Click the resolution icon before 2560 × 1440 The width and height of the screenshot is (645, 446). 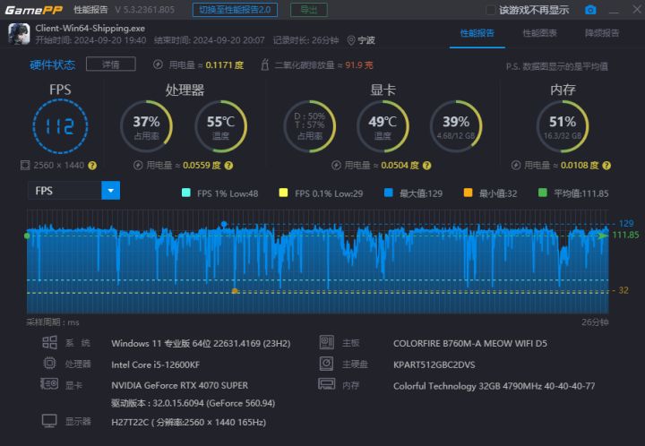tap(25, 166)
